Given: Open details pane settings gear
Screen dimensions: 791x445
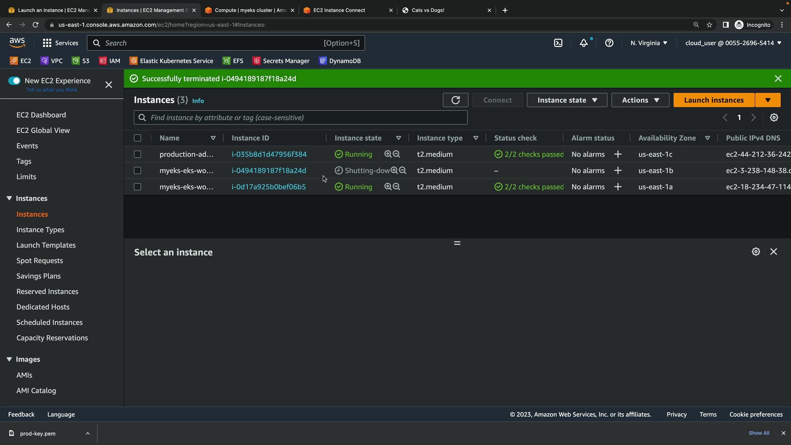Looking at the screenshot, I should coord(756,252).
